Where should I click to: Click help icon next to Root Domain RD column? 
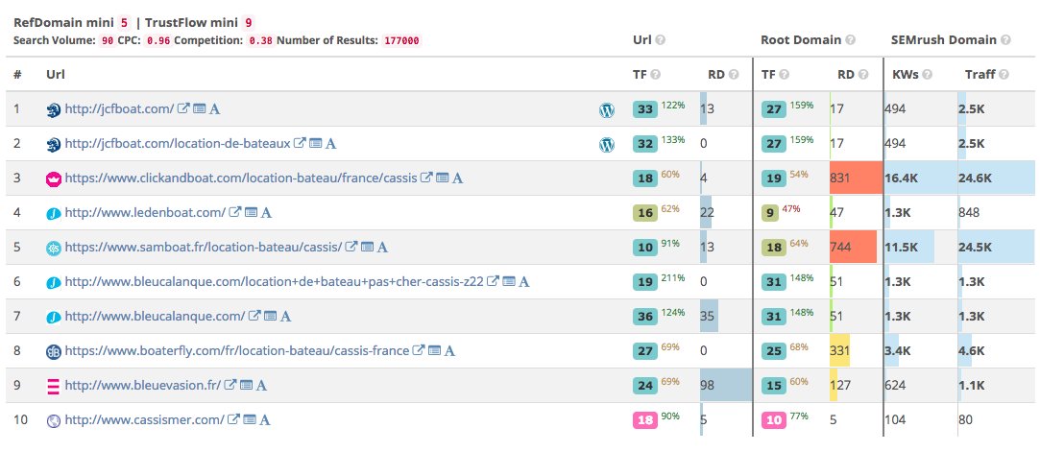863,74
